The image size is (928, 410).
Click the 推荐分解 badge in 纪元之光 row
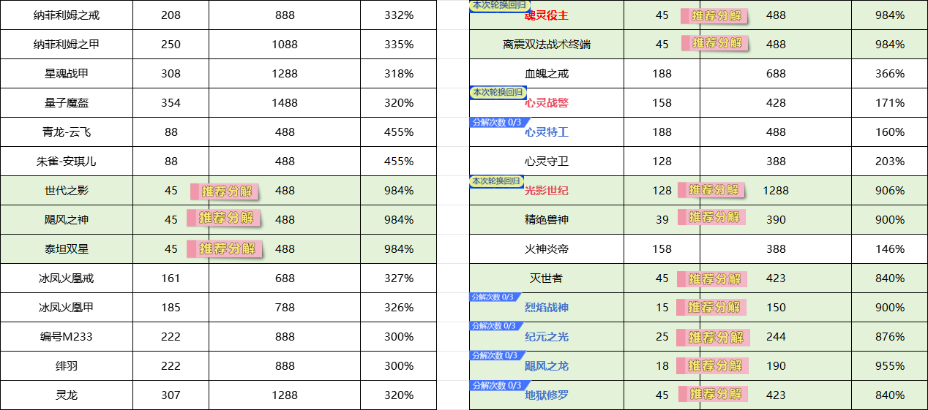pos(714,338)
